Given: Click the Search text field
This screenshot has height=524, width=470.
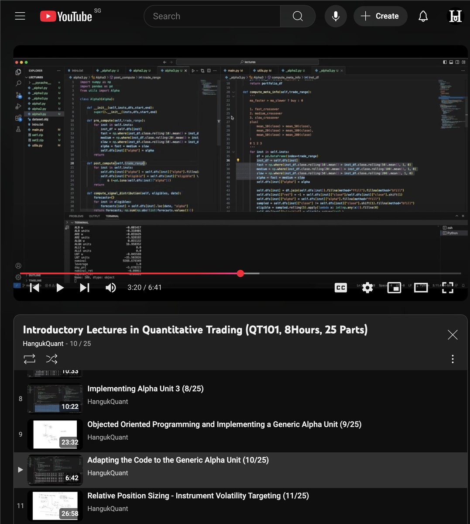Looking at the screenshot, I should [212, 16].
